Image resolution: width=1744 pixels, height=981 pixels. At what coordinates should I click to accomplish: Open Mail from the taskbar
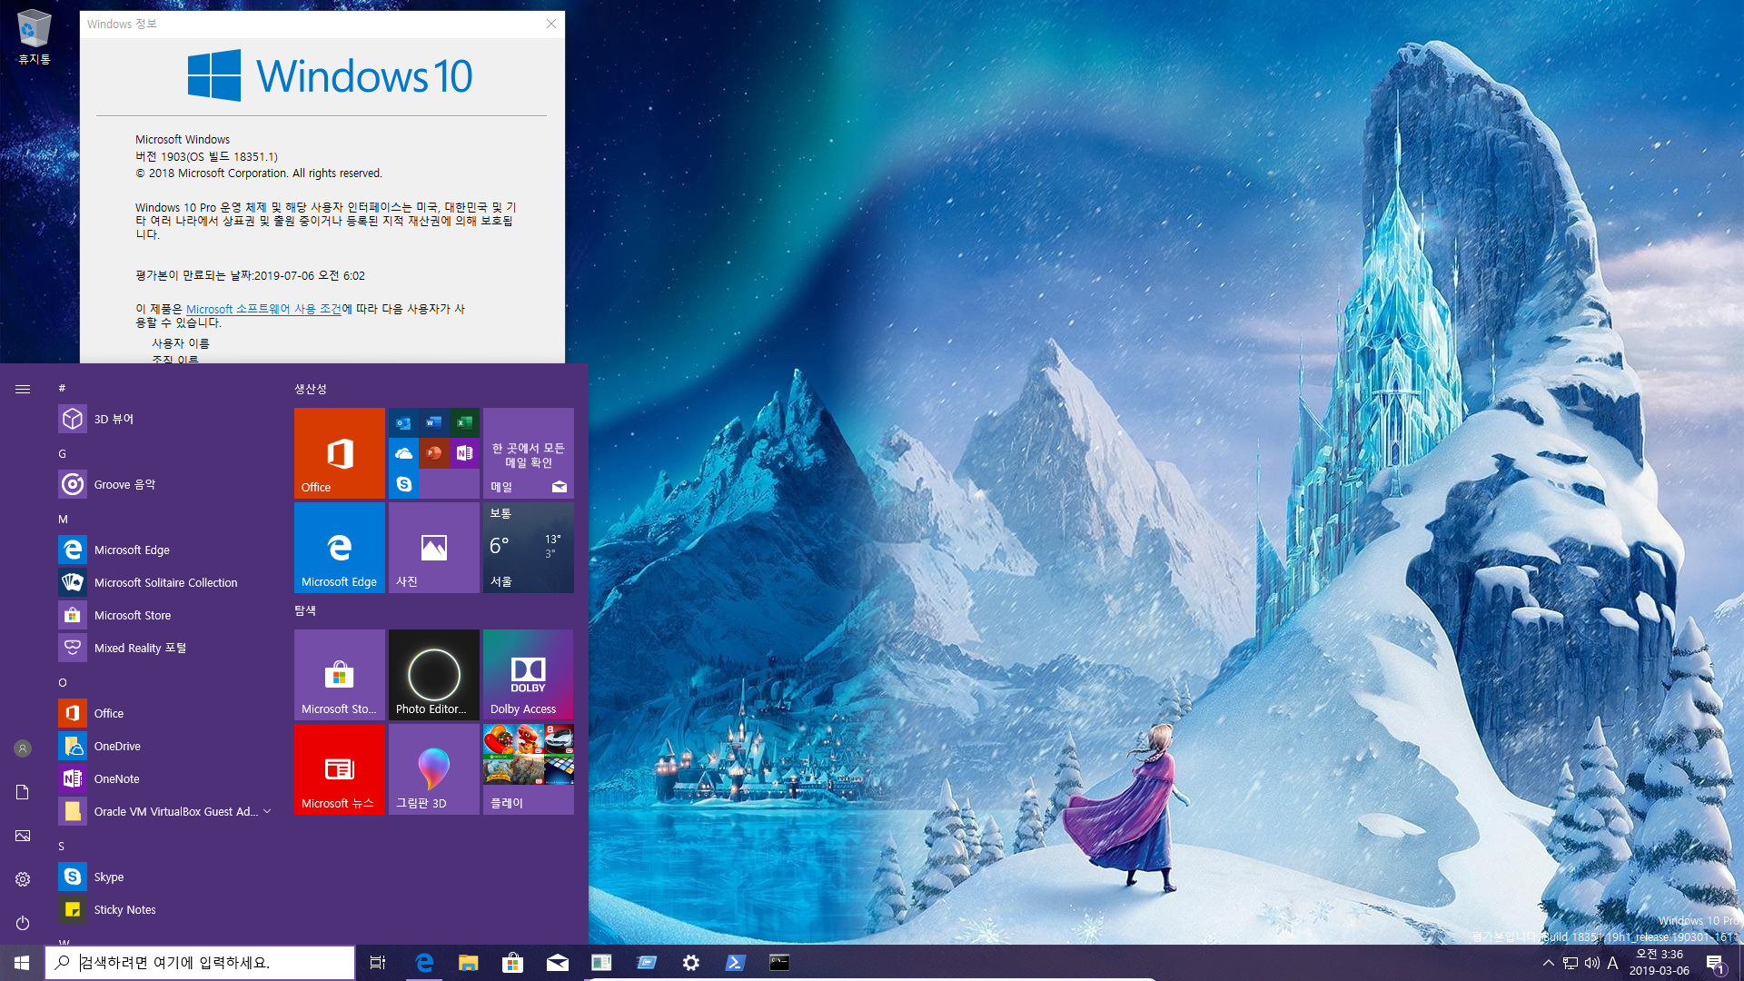coord(557,963)
